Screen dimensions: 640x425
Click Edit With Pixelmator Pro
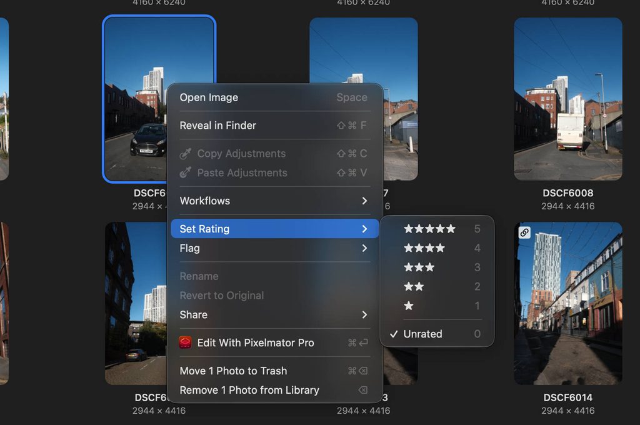(x=275, y=342)
